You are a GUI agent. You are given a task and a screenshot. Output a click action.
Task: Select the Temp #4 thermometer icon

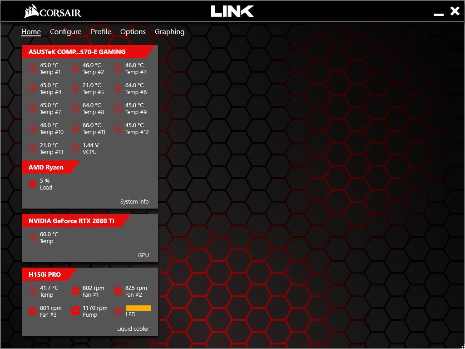(x=33, y=89)
